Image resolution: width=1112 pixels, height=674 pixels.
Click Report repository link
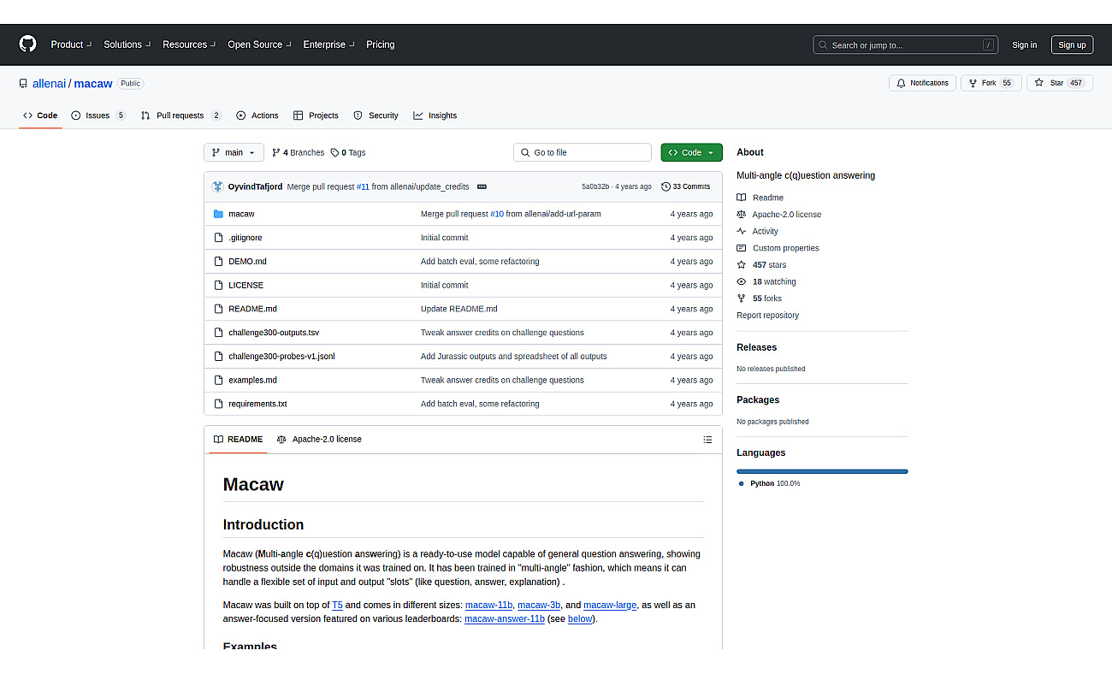click(x=767, y=316)
